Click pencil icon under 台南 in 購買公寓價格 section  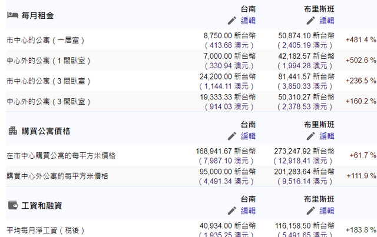[232, 136]
